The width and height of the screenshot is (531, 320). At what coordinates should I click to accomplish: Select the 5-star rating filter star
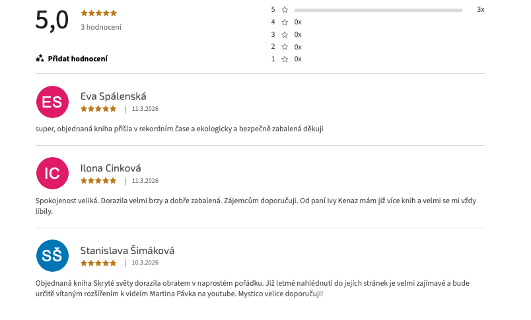(x=285, y=10)
